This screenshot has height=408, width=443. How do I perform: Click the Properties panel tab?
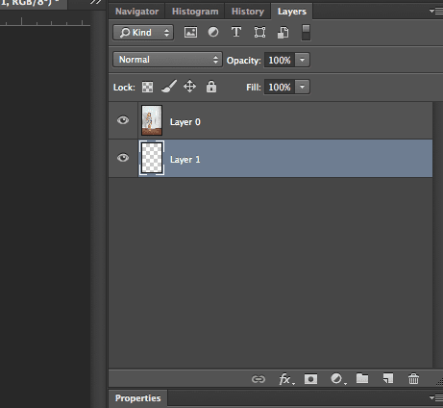137,398
